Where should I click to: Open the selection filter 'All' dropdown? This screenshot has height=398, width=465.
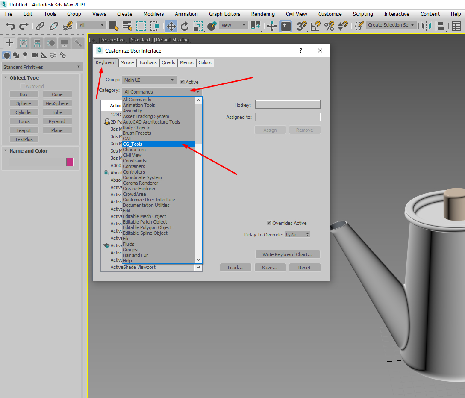pyautogui.click(x=91, y=25)
